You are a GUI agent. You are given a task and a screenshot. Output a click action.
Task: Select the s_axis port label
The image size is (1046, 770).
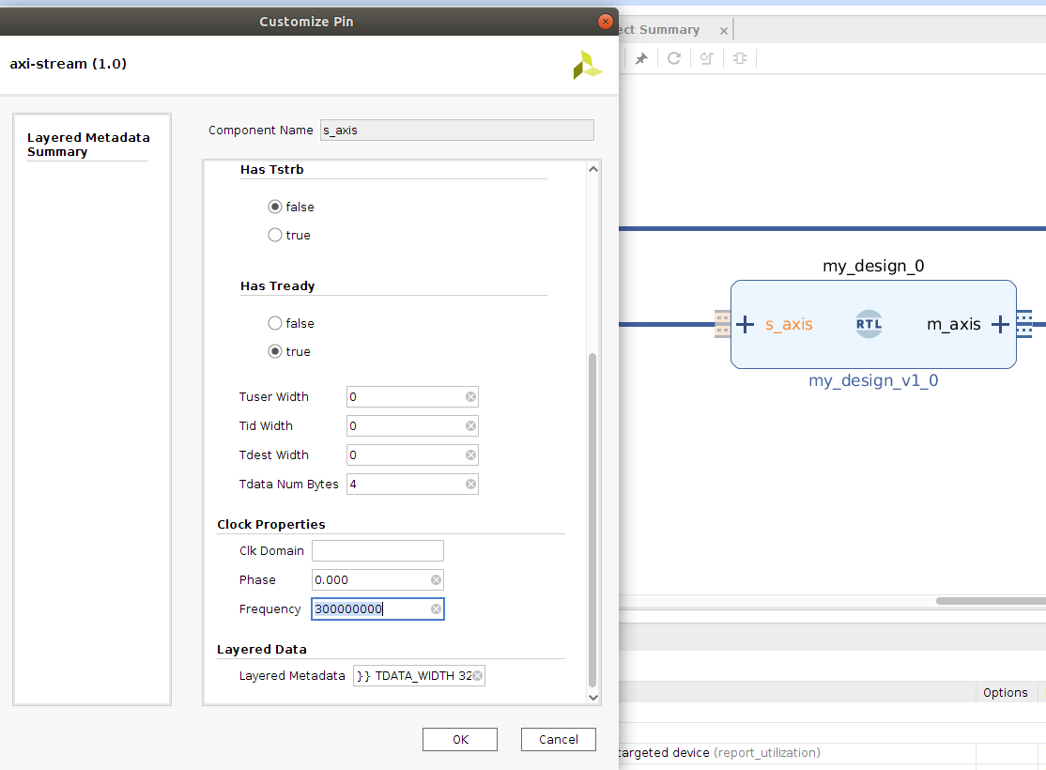789,325
